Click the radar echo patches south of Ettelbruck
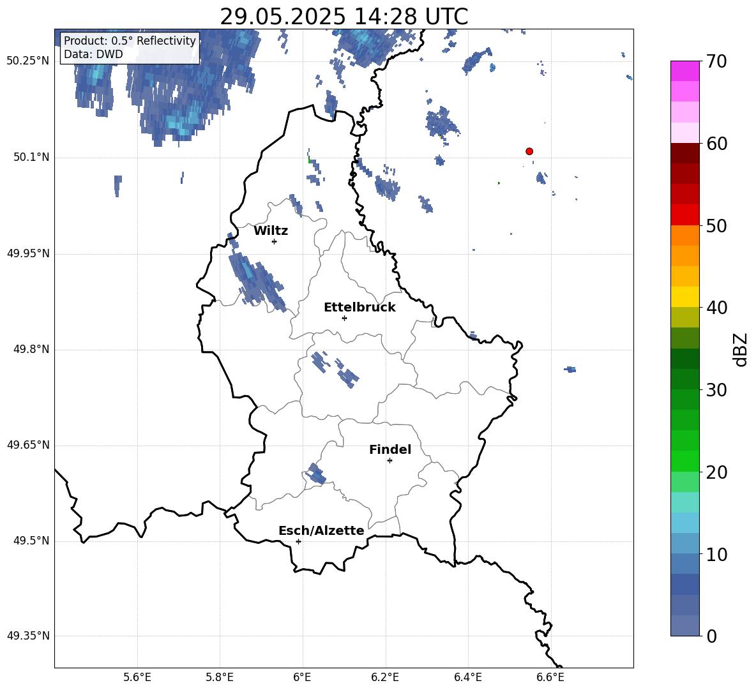The width and height of the screenshot is (756, 690). click(x=335, y=370)
